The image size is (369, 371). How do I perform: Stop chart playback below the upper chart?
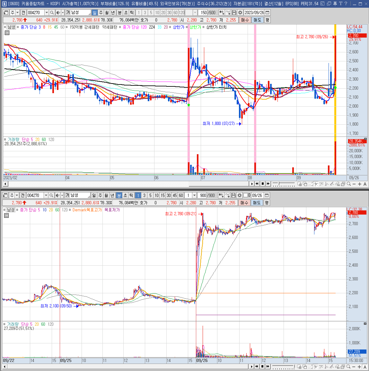[x=263, y=184]
